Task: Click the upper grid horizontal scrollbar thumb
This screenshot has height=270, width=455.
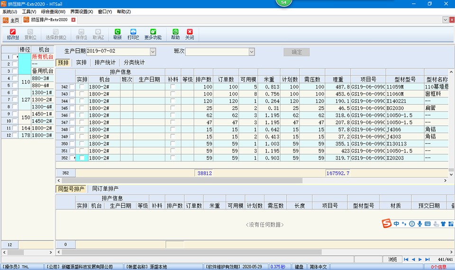Action: pyautogui.click(x=182, y=180)
